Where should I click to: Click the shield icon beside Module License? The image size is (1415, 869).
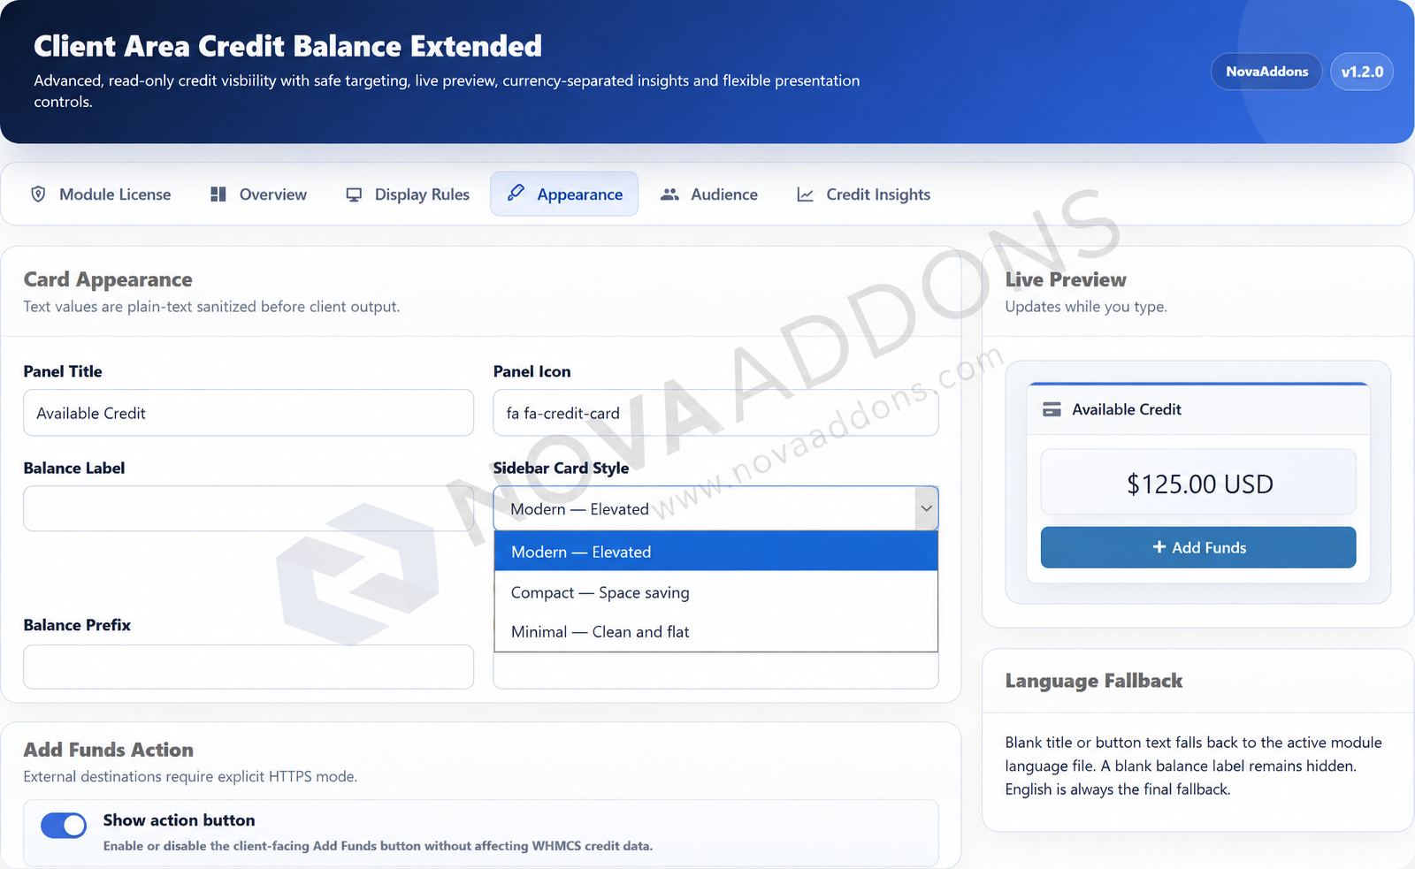coord(38,194)
